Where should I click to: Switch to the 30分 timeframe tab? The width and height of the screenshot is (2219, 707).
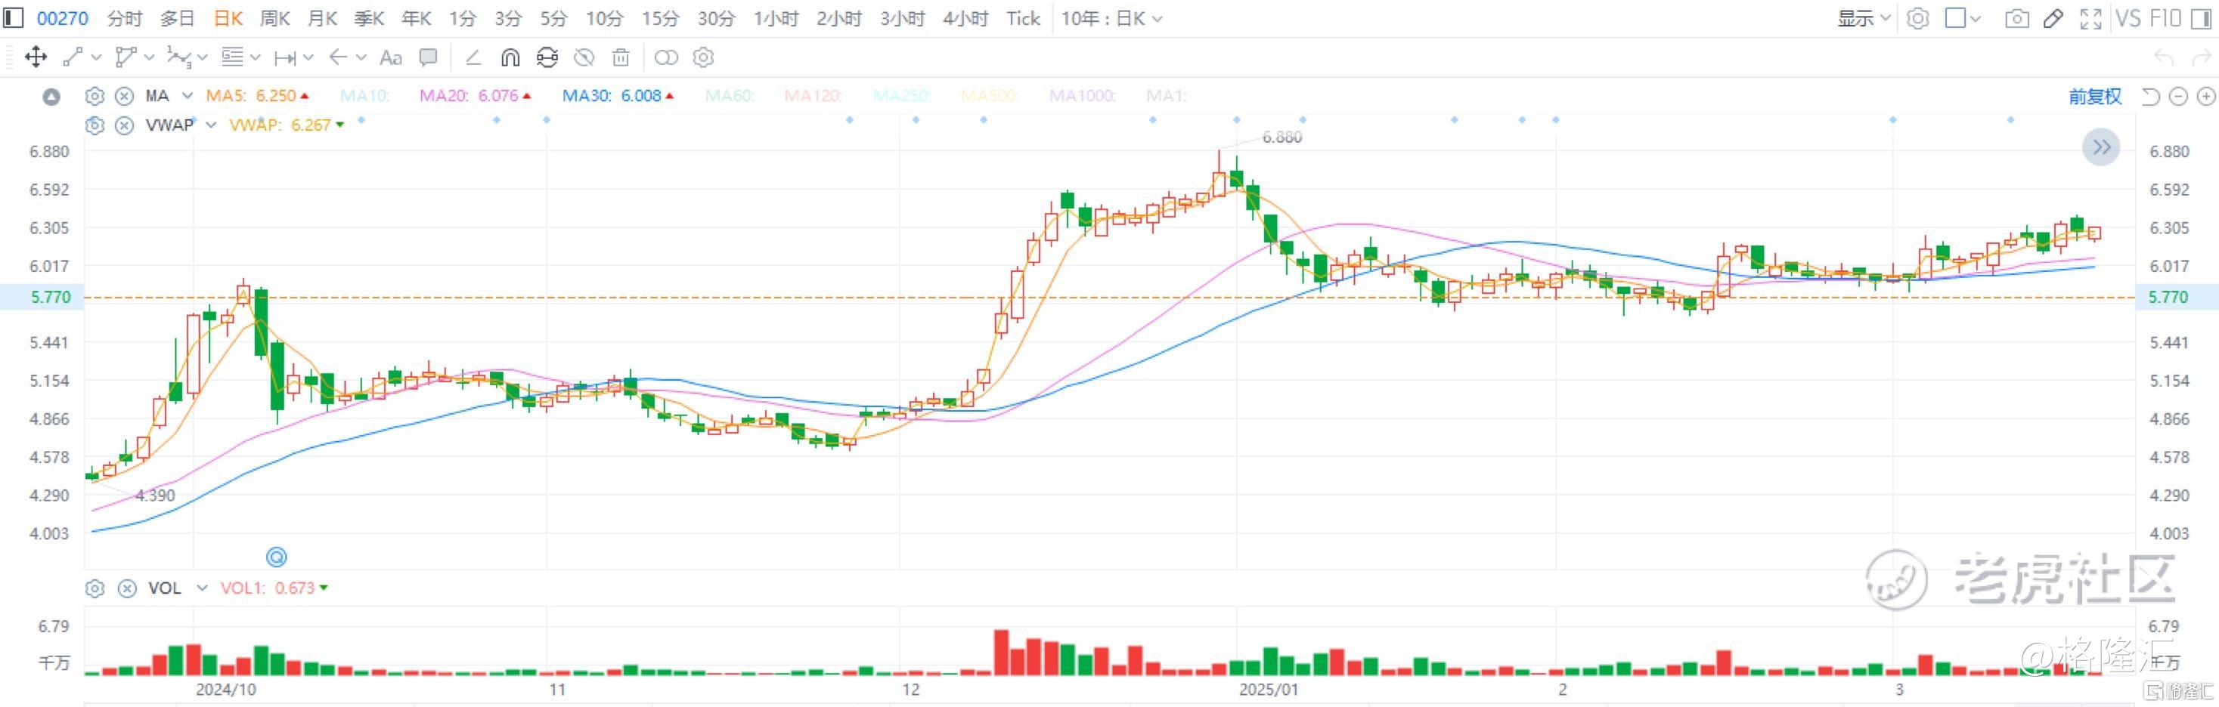click(x=715, y=18)
